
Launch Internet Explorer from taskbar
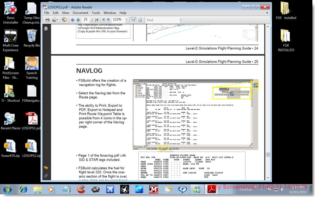(x=24, y=189)
